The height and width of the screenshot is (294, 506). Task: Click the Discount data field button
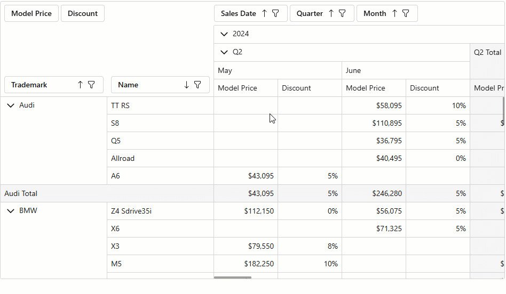tap(83, 13)
